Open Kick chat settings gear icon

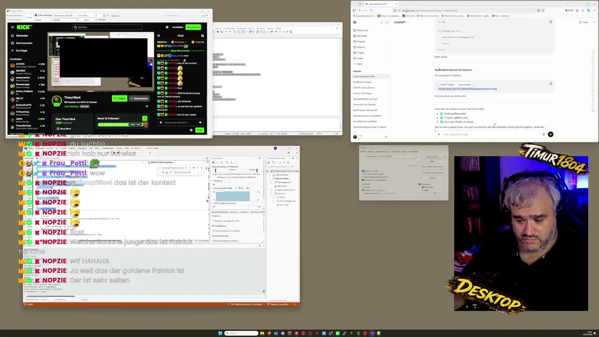click(x=191, y=130)
